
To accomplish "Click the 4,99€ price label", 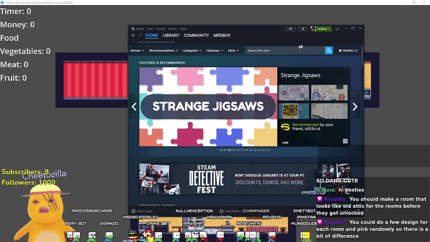I will tap(285, 143).
